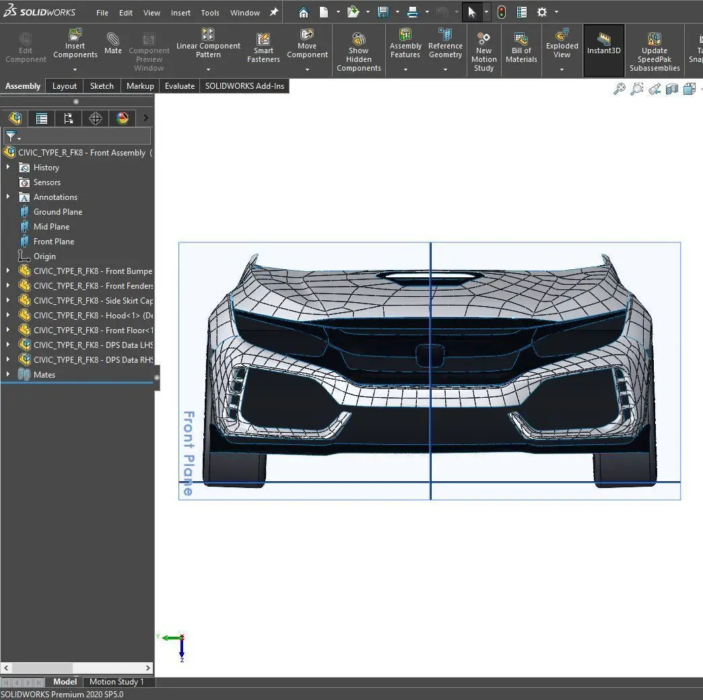
Task: Open Reference Geometry dropdown arrow
Action: coord(445,69)
